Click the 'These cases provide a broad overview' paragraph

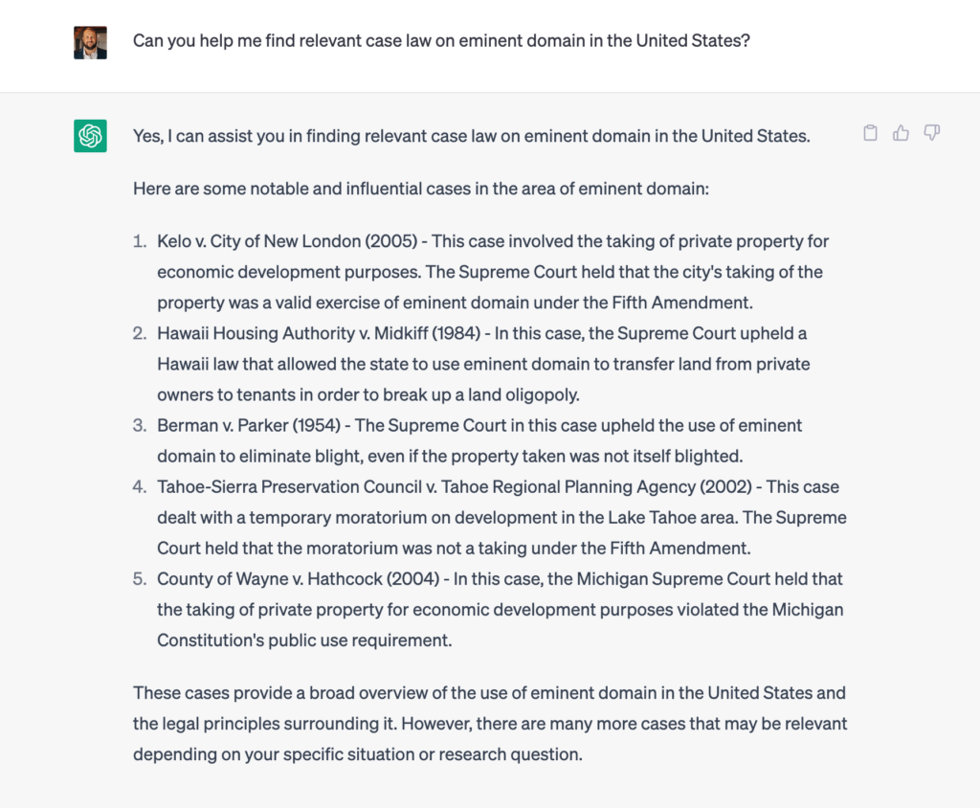(490, 724)
